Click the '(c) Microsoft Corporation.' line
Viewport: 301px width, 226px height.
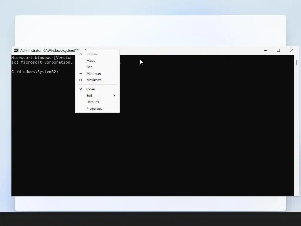point(42,62)
